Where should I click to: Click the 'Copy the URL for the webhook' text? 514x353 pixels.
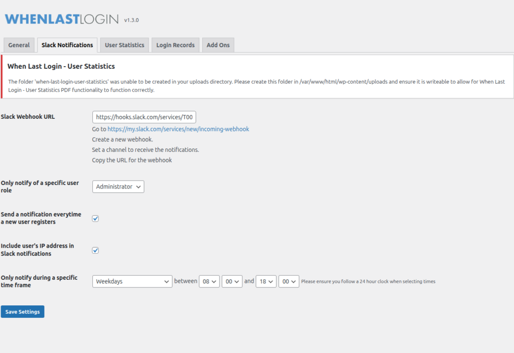pos(132,160)
